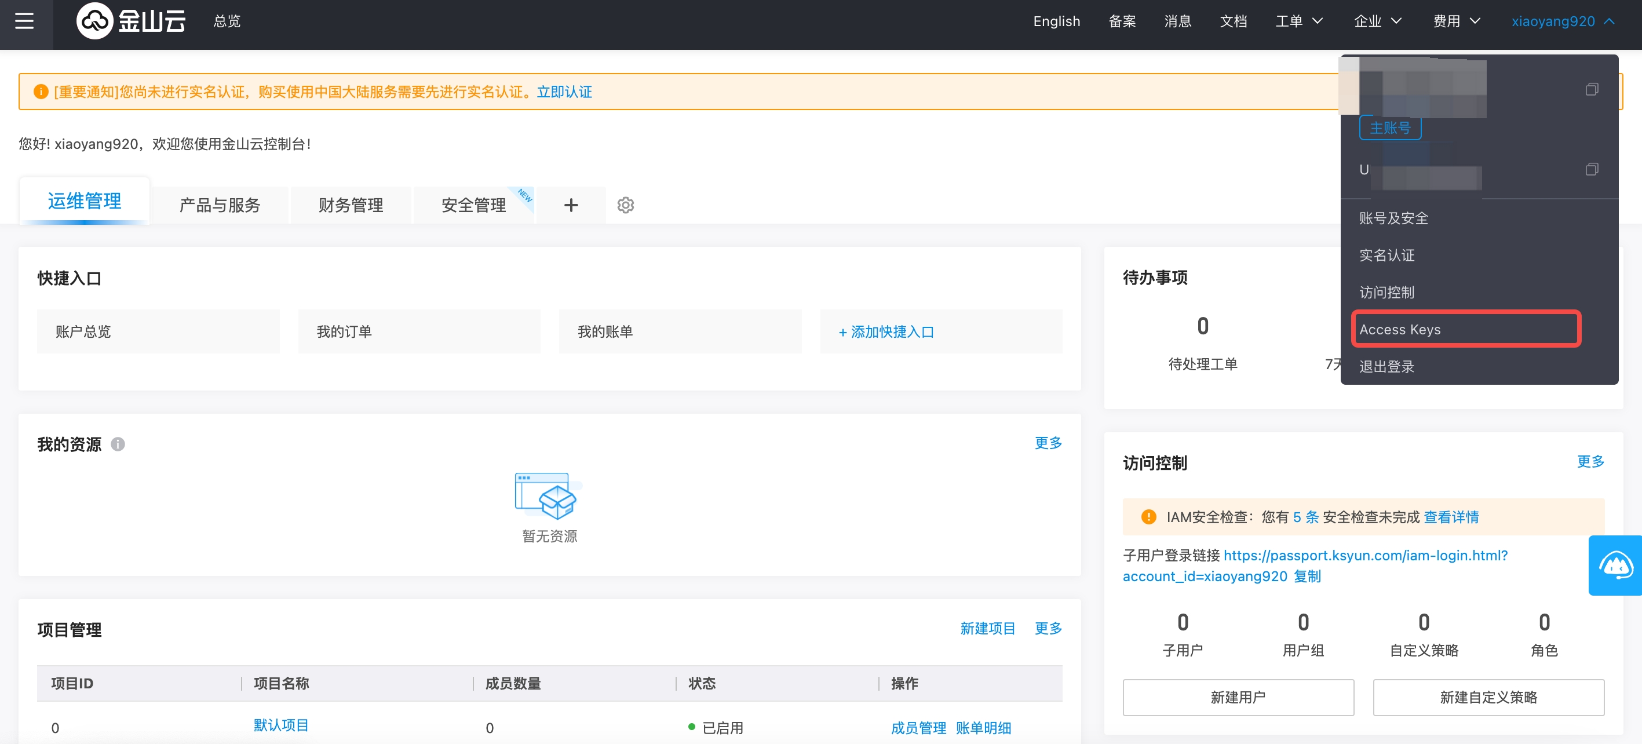1642x744 pixels.
Task: Open the tab settings gear icon
Action: pos(625,205)
